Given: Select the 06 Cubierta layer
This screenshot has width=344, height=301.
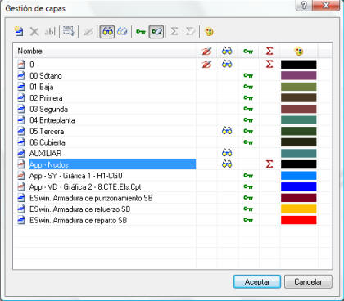Looking at the screenshot, I should point(48,142).
